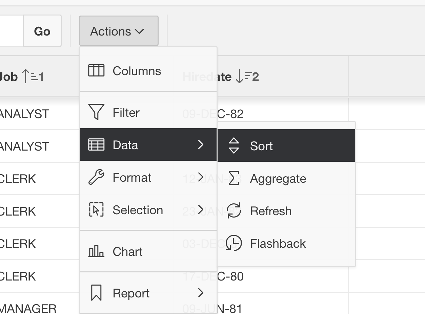The width and height of the screenshot is (425, 314).
Task: Expand the Report submenu chevron
Action: point(201,293)
